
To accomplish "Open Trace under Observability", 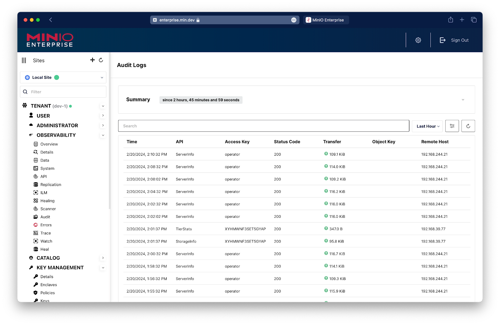I will pyautogui.click(x=46, y=233).
